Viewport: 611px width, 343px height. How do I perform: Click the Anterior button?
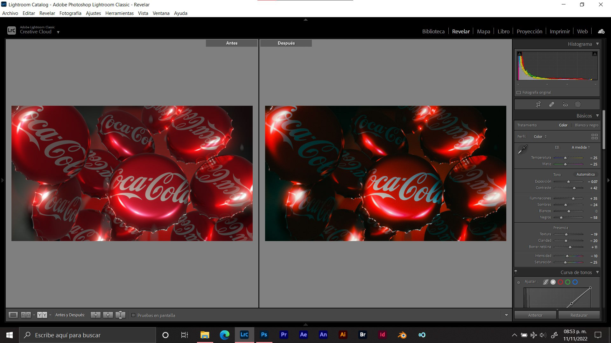535,315
